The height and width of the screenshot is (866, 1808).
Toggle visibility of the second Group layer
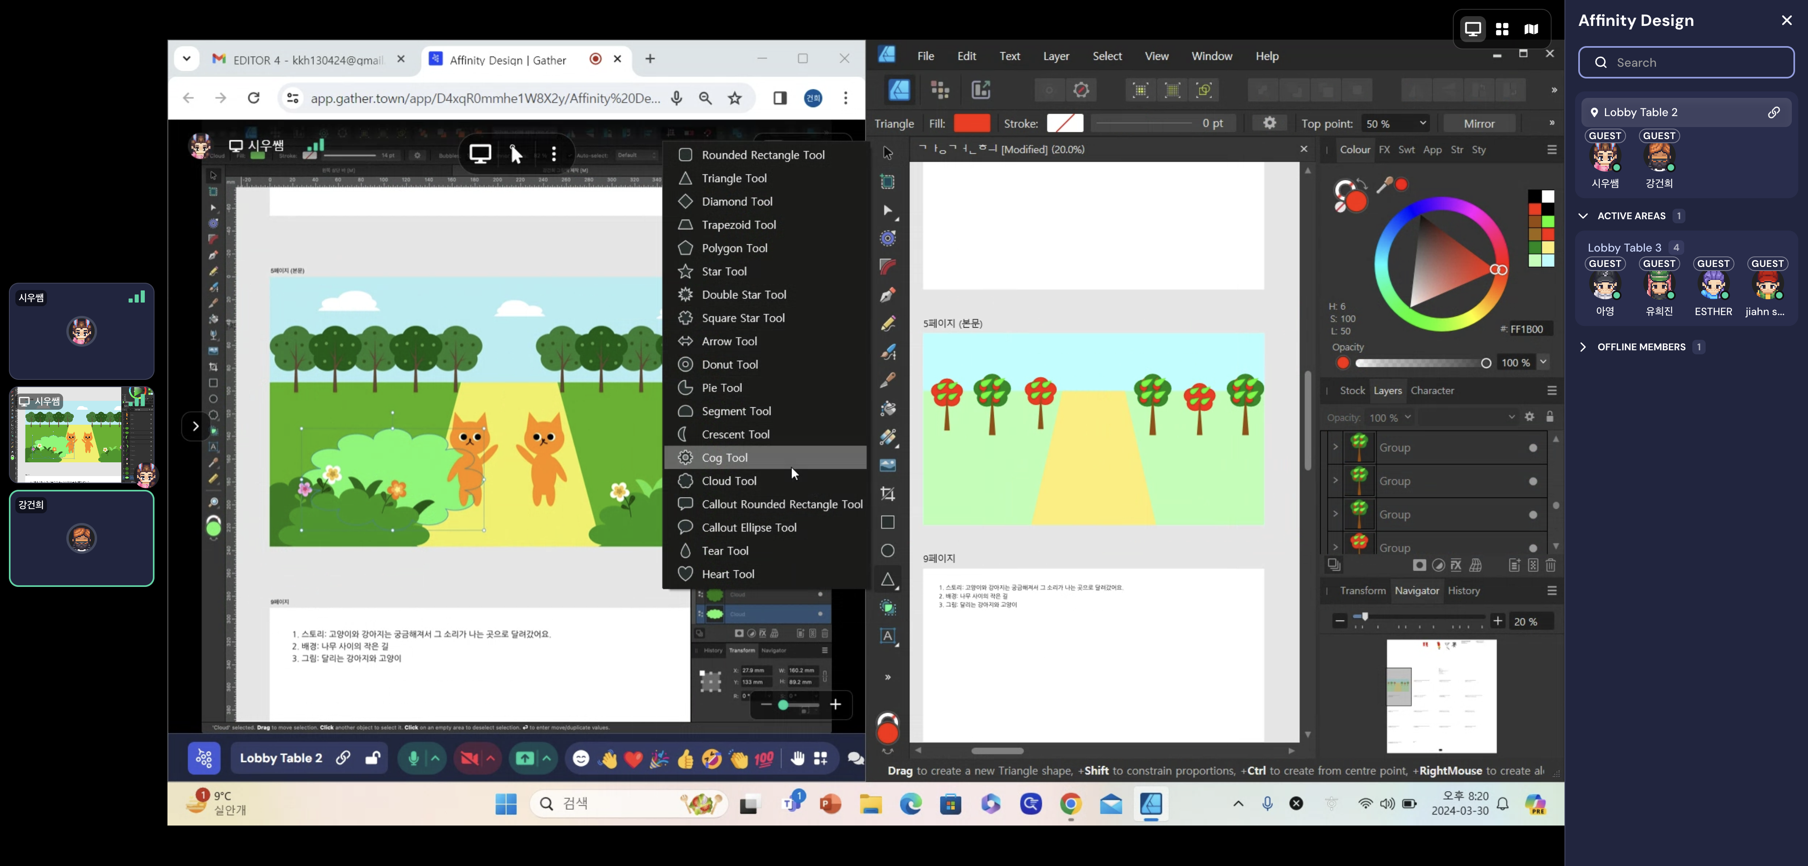[1534, 481]
